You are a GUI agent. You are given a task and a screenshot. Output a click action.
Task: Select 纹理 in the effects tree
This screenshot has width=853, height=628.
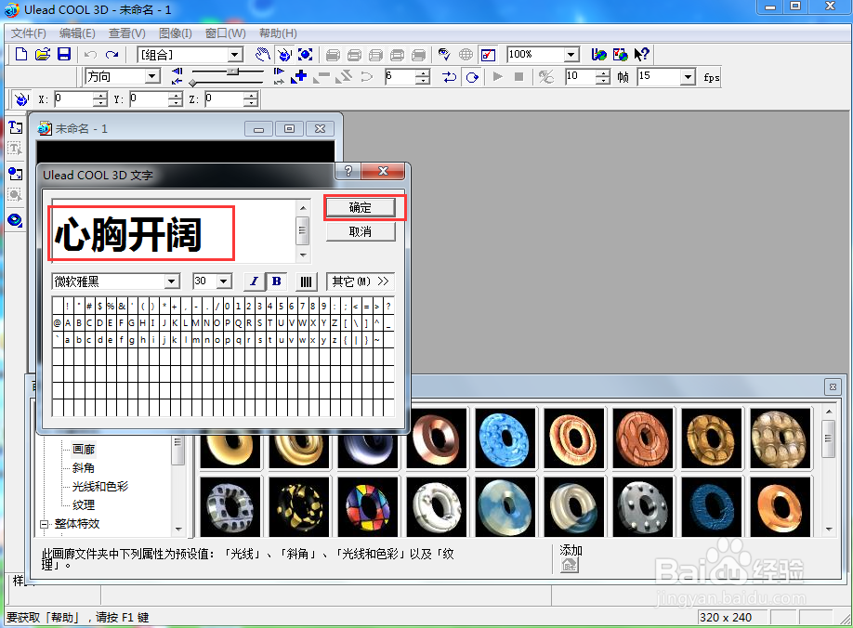point(84,504)
